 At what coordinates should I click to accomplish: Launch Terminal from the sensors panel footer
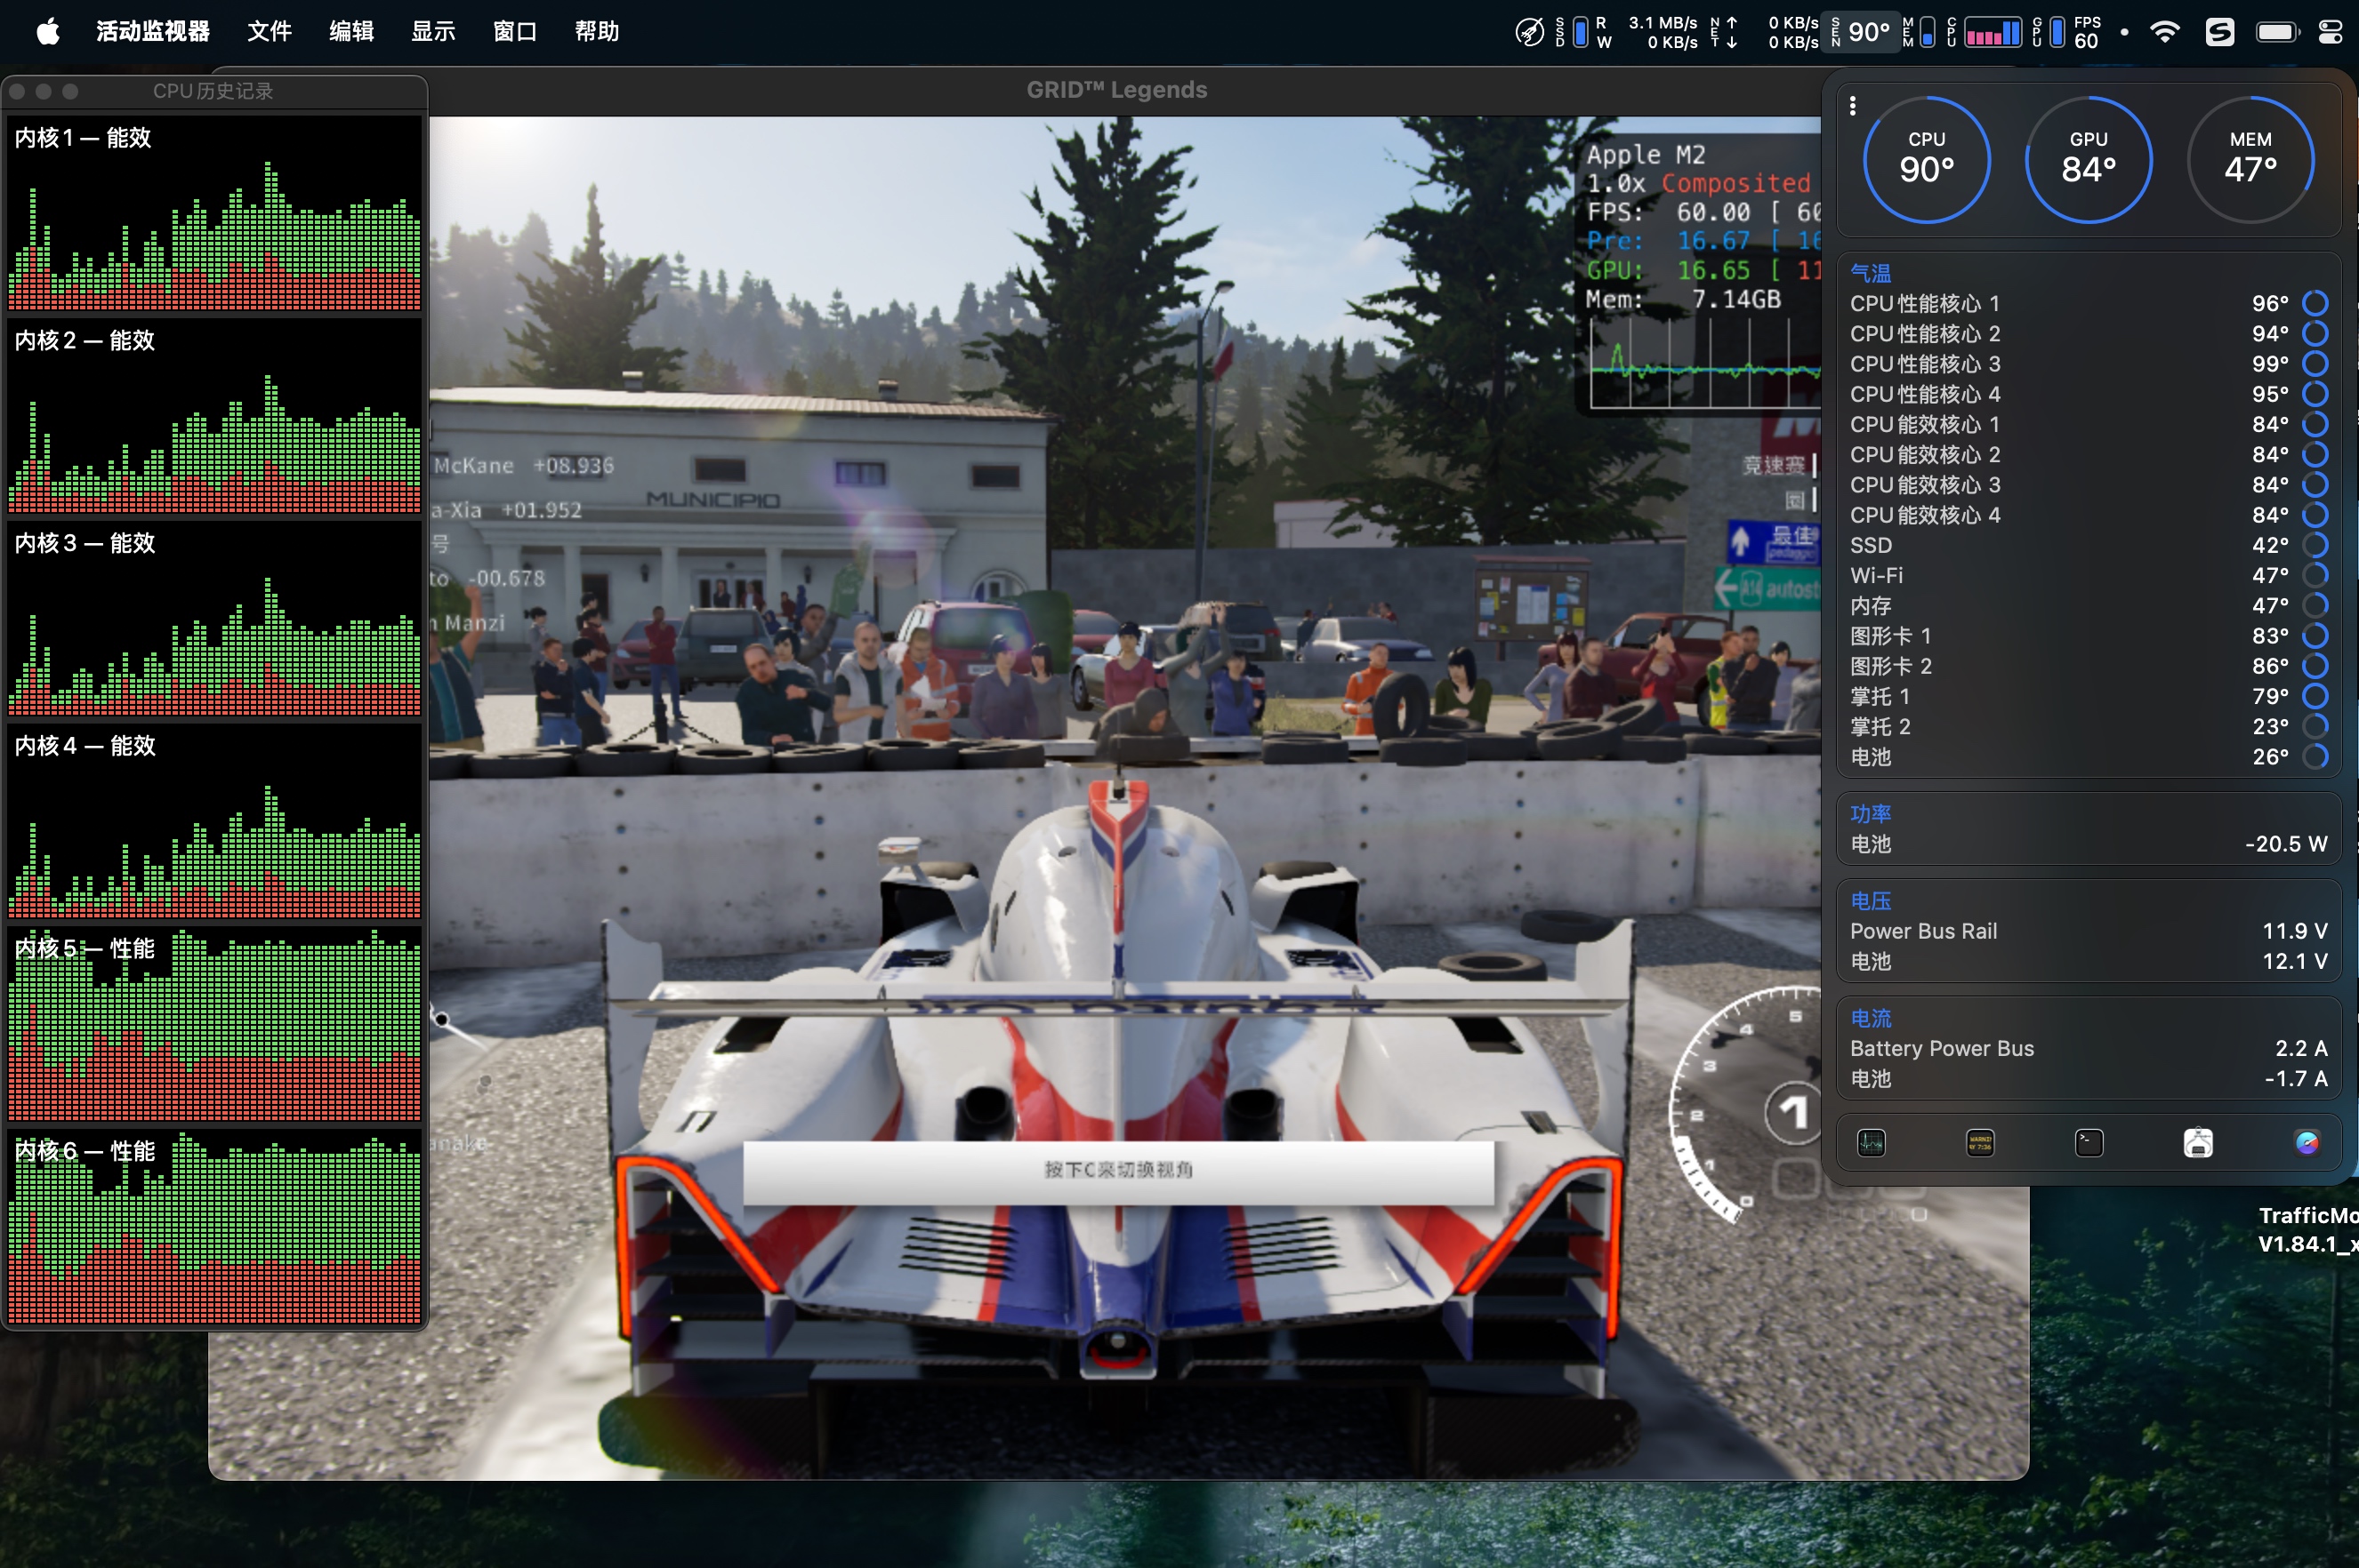click(x=2089, y=1142)
